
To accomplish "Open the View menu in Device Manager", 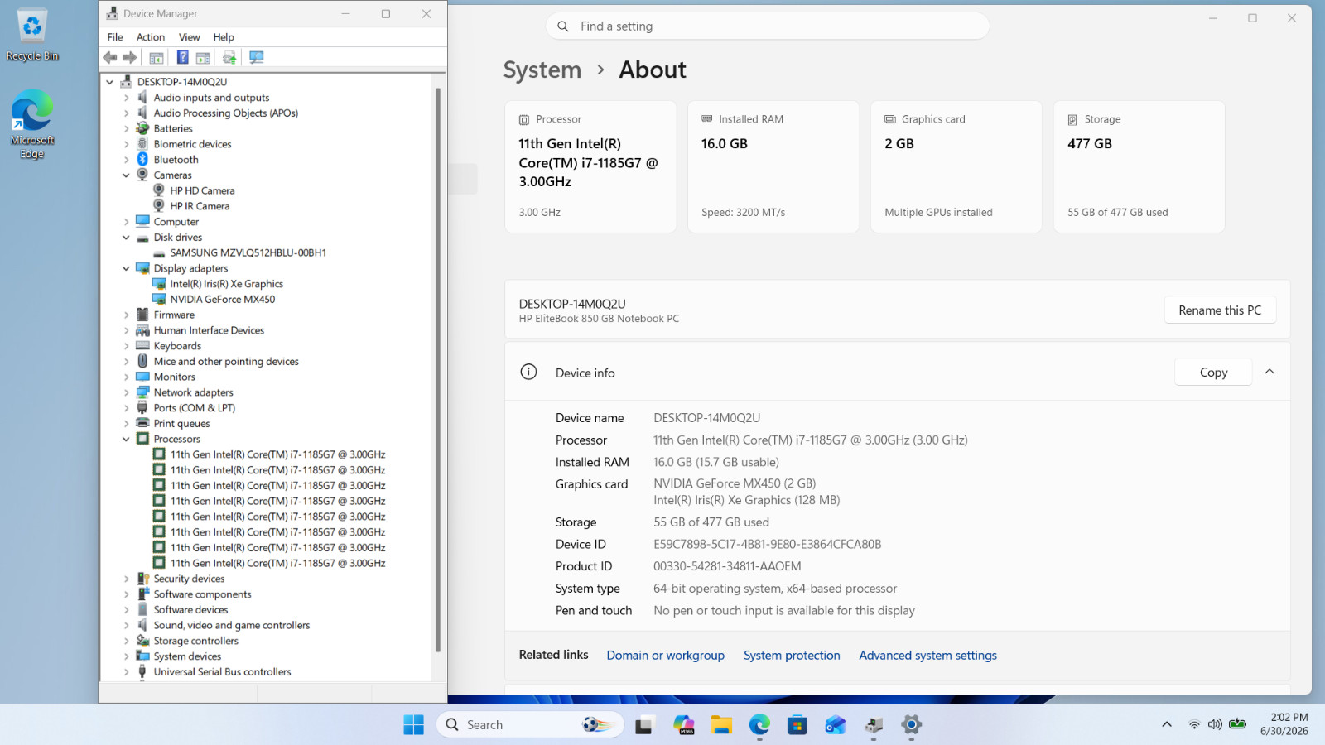I will point(190,37).
